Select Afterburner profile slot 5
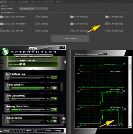 (x=24, y=131)
